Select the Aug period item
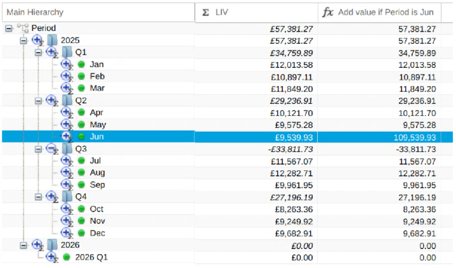 click(97, 173)
